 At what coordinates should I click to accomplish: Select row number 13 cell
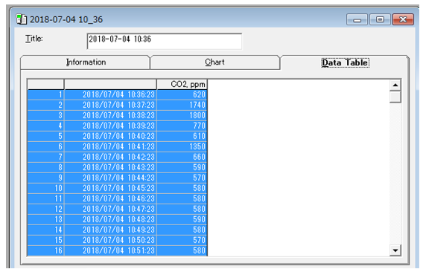point(45,220)
